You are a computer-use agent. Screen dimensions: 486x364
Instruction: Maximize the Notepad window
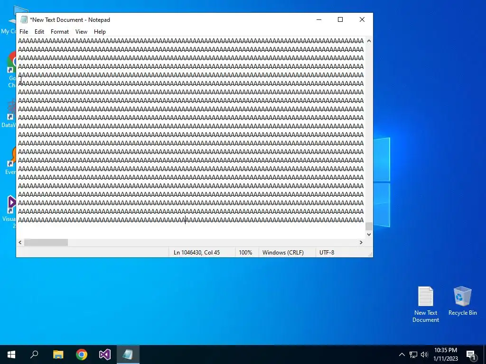340,19
